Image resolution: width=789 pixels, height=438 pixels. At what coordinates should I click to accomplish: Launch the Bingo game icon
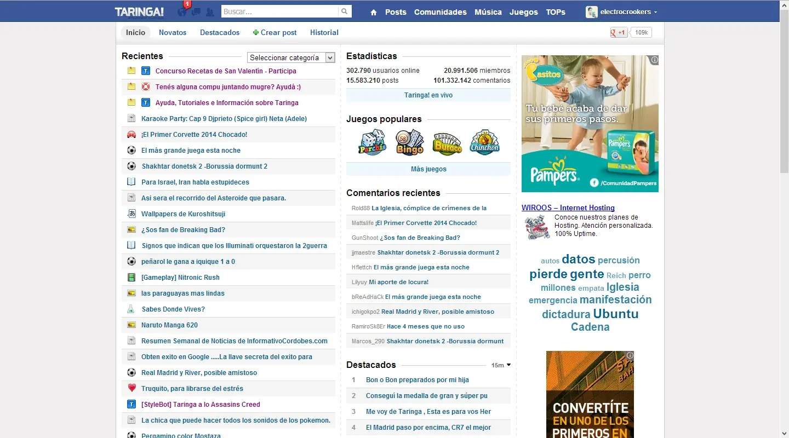click(410, 142)
